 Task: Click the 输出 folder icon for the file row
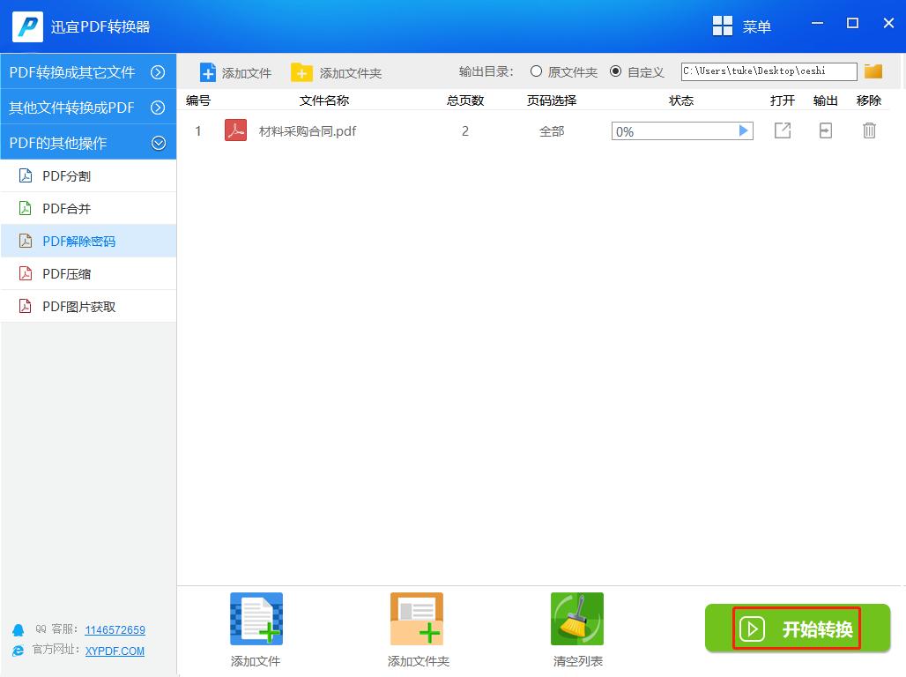click(825, 130)
